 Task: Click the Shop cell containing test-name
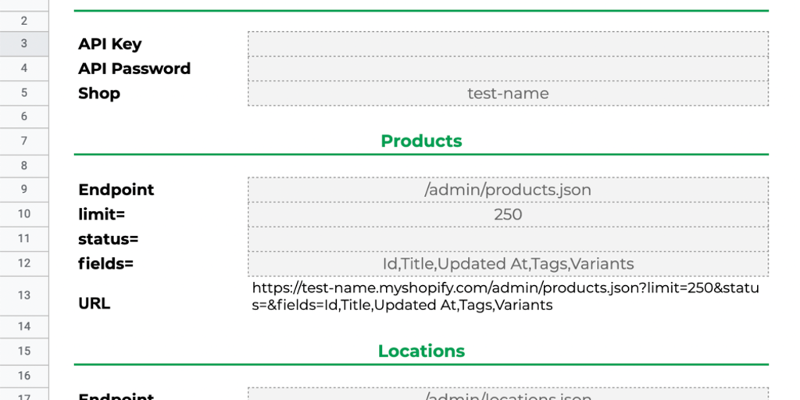pyautogui.click(x=508, y=93)
